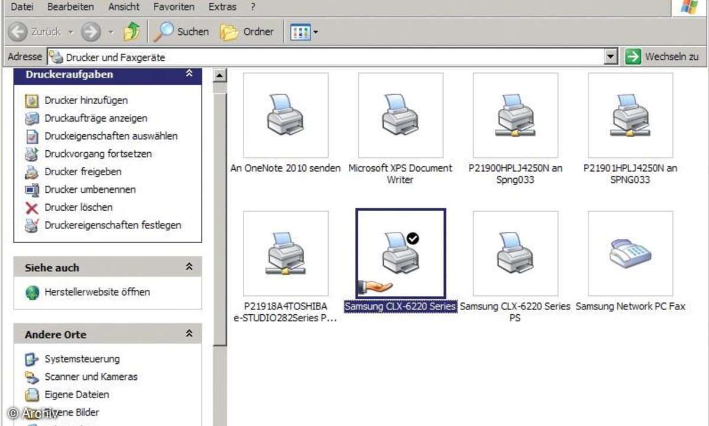Click the Wechseln zu go button
The image size is (709, 426).
click(x=662, y=57)
